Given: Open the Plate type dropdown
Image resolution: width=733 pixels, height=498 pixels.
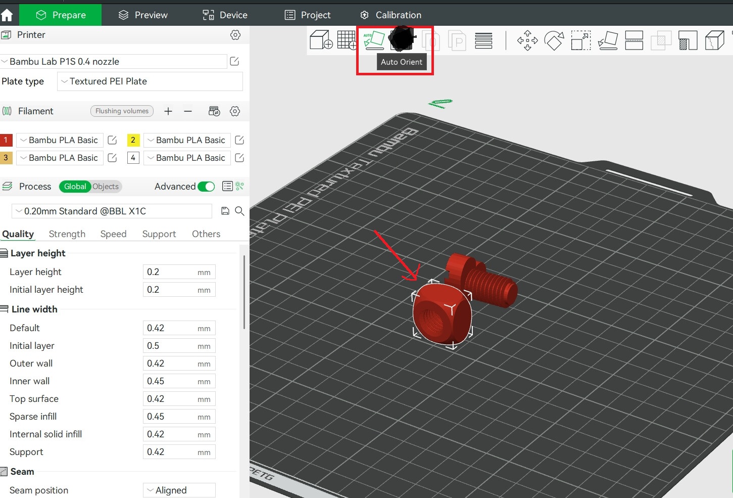Looking at the screenshot, I should tap(150, 81).
